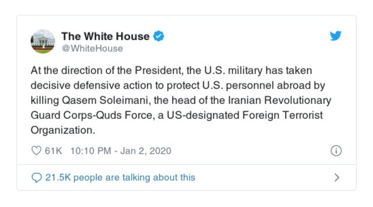Open the tweet info circle icon
Screen dimensions: 373x207
[x=336, y=151]
